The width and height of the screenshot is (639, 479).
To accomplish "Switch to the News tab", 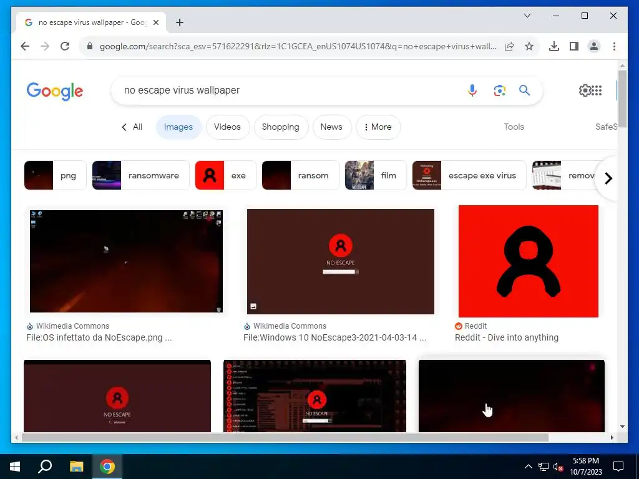I will [331, 127].
